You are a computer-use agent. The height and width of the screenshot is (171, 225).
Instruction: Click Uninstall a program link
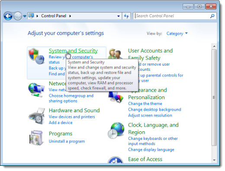click(x=67, y=141)
